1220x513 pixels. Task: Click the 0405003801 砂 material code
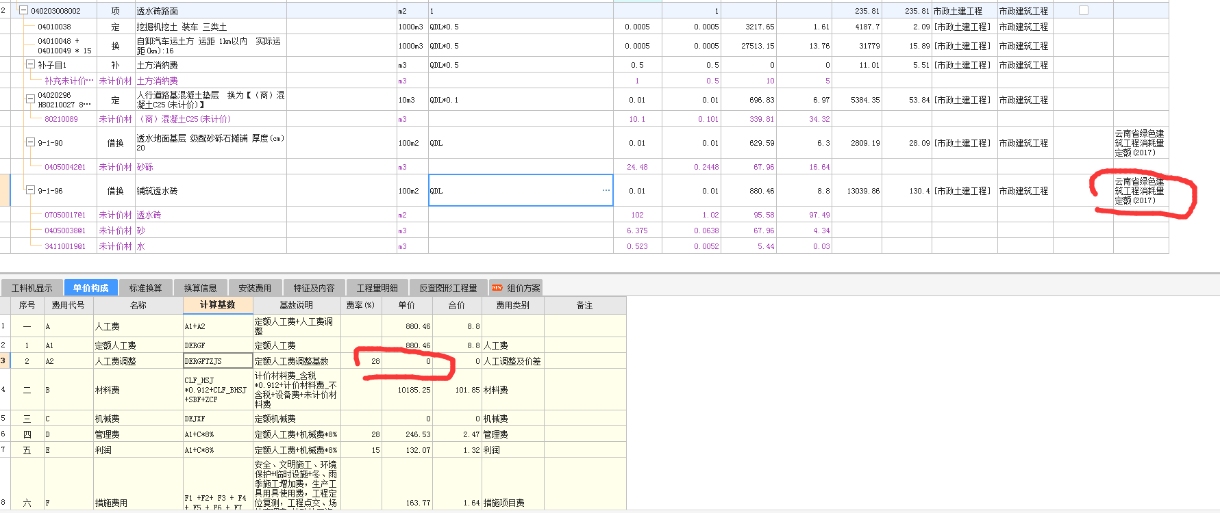[65, 231]
